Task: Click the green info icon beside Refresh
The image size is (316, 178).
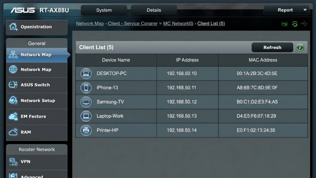Action: point(300,47)
